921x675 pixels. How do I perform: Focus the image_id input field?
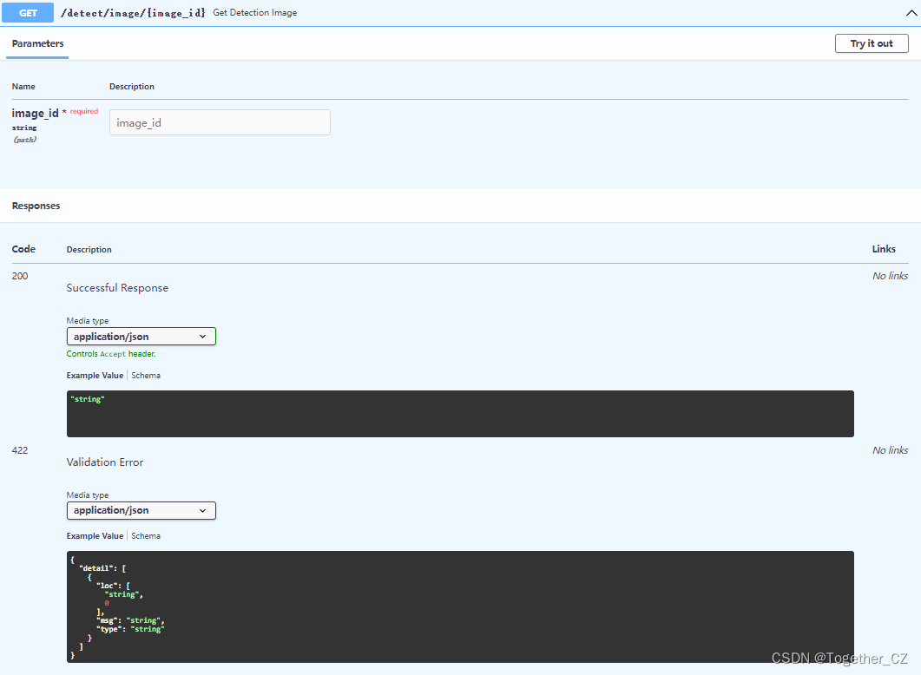point(220,122)
